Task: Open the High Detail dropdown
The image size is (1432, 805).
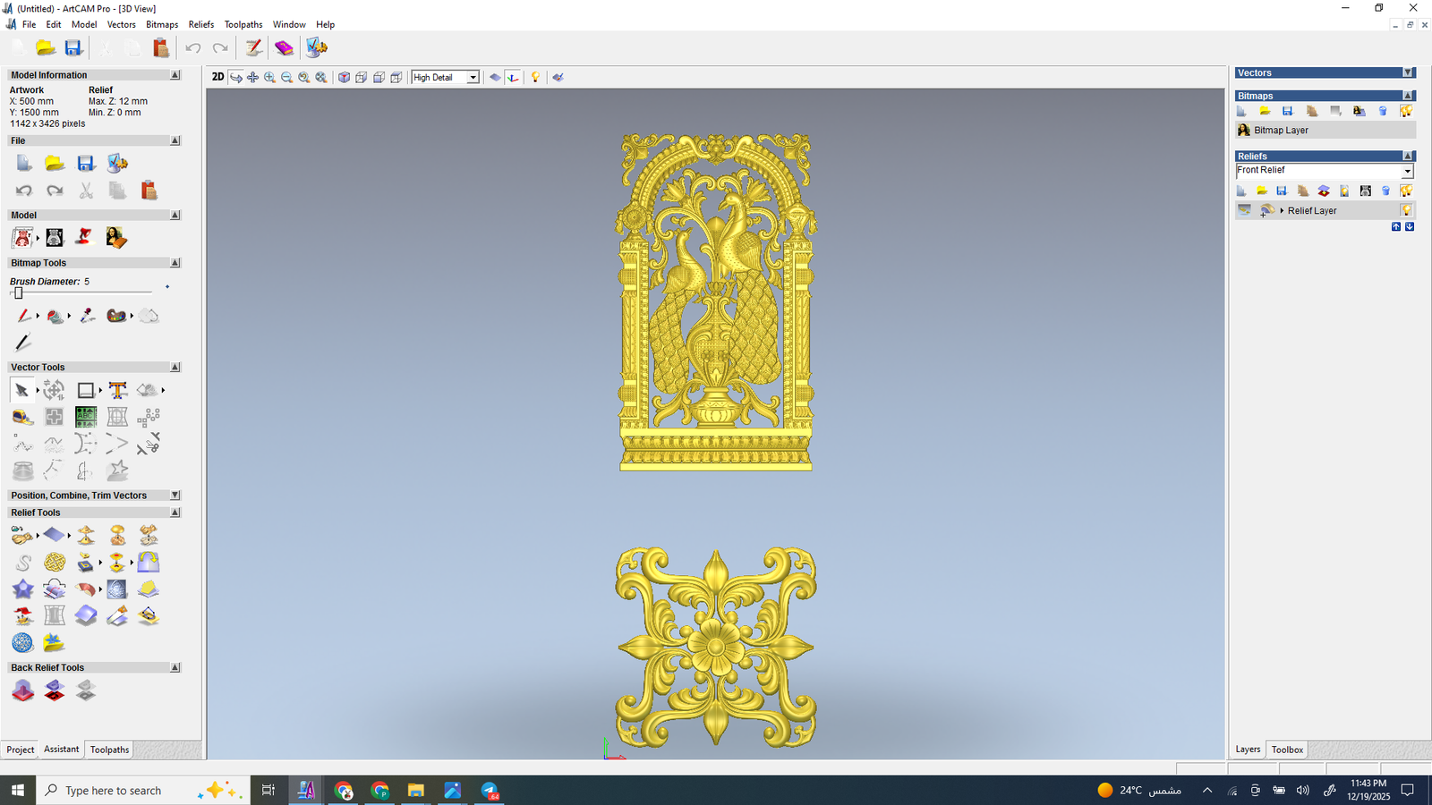Action: tap(473, 78)
